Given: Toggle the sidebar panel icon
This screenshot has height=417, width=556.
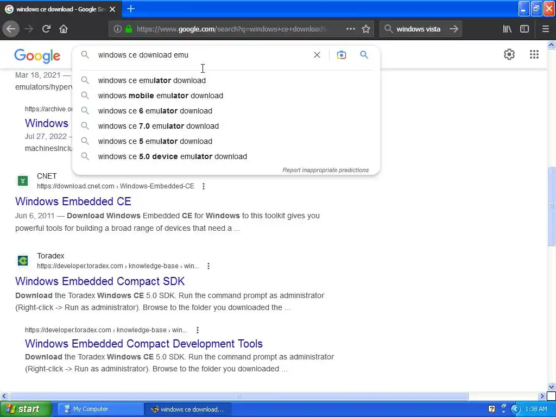Looking at the screenshot, I should (x=525, y=29).
